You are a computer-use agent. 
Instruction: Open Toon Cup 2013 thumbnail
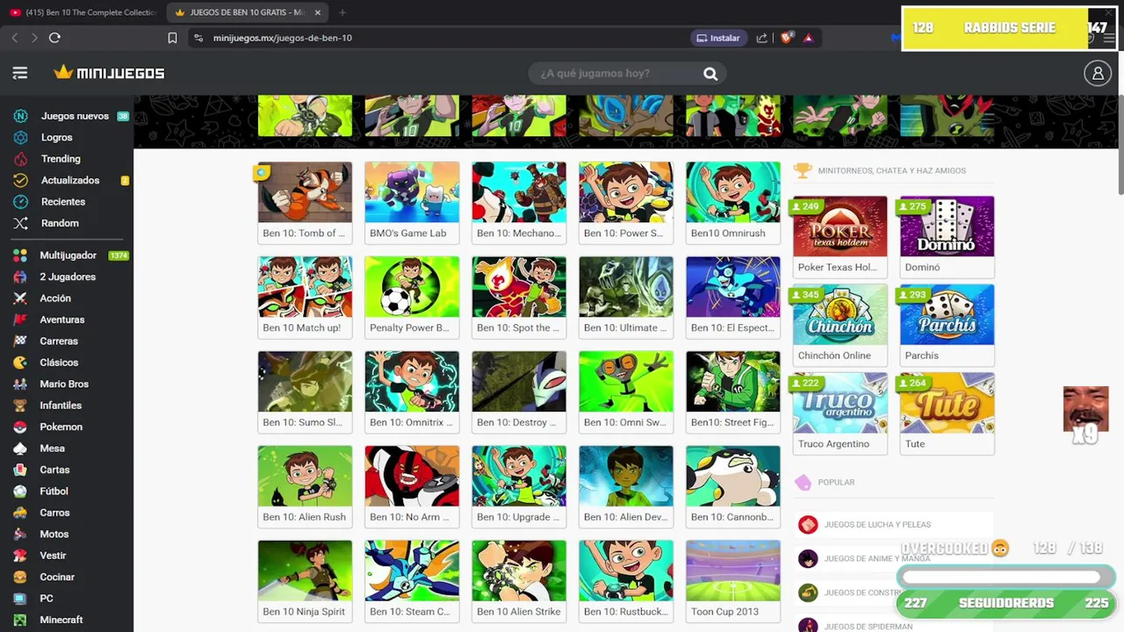pos(733,571)
